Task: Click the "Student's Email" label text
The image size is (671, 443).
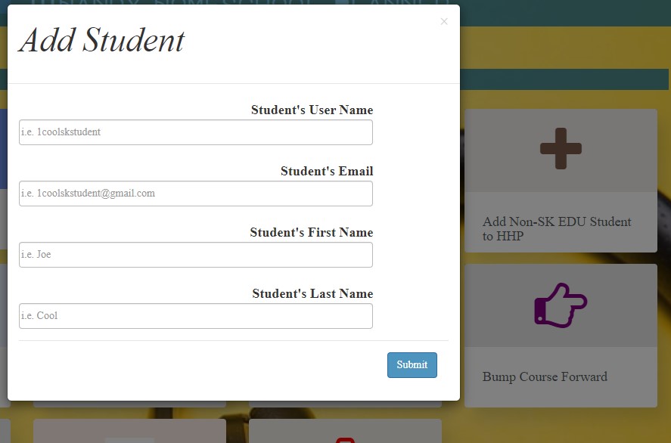Action: [x=326, y=172]
